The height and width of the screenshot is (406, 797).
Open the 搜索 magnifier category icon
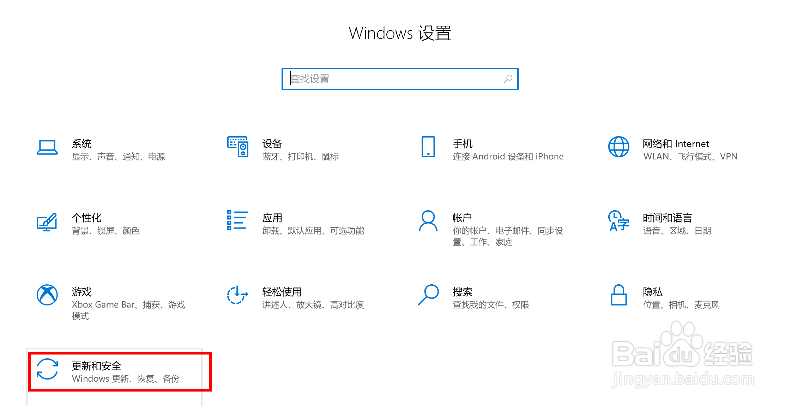click(x=428, y=295)
